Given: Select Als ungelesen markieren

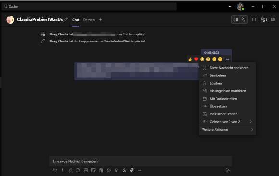Looking at the screenshot, I should (228, 91).
